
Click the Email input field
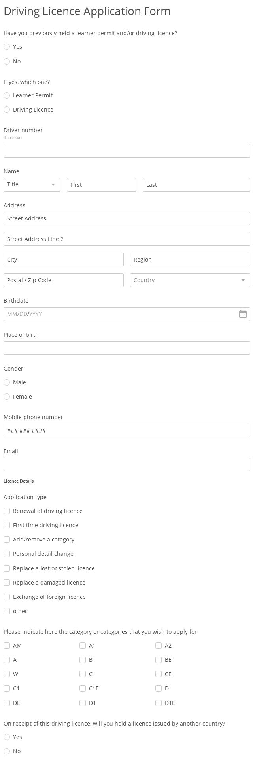pyautogui.click(x=126, y=464)
